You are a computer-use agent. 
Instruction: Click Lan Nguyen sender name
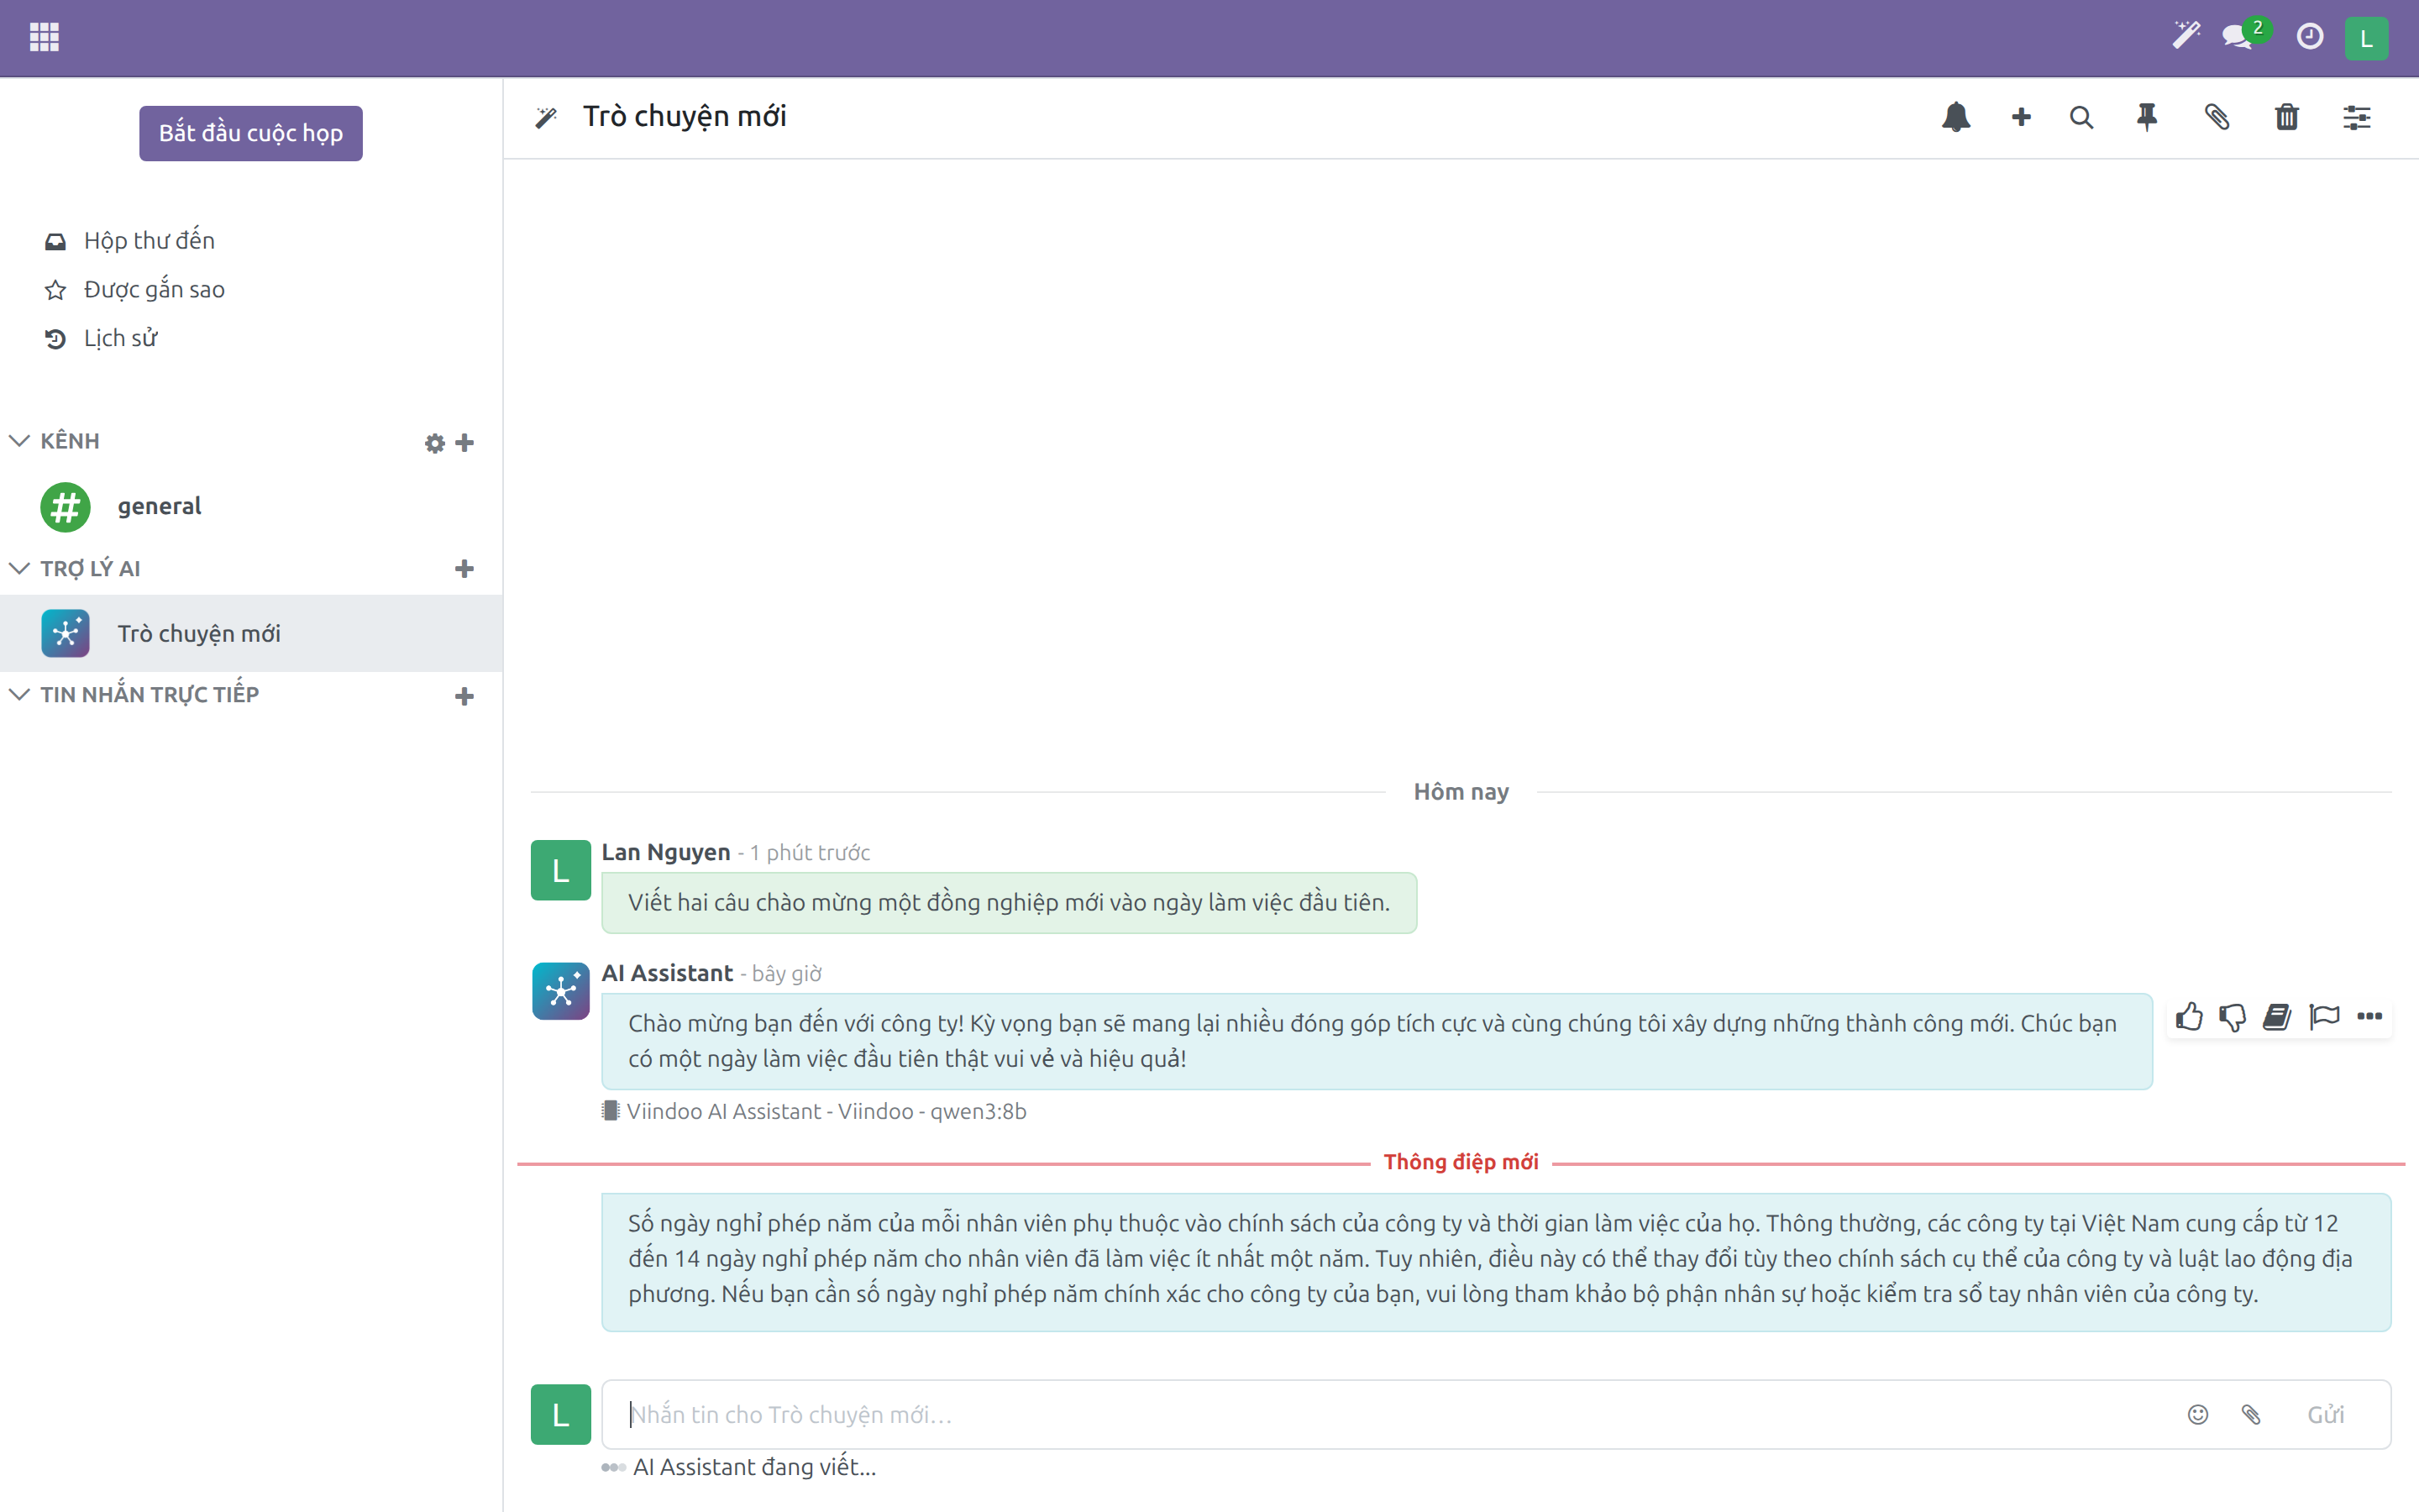click(666, 852)
